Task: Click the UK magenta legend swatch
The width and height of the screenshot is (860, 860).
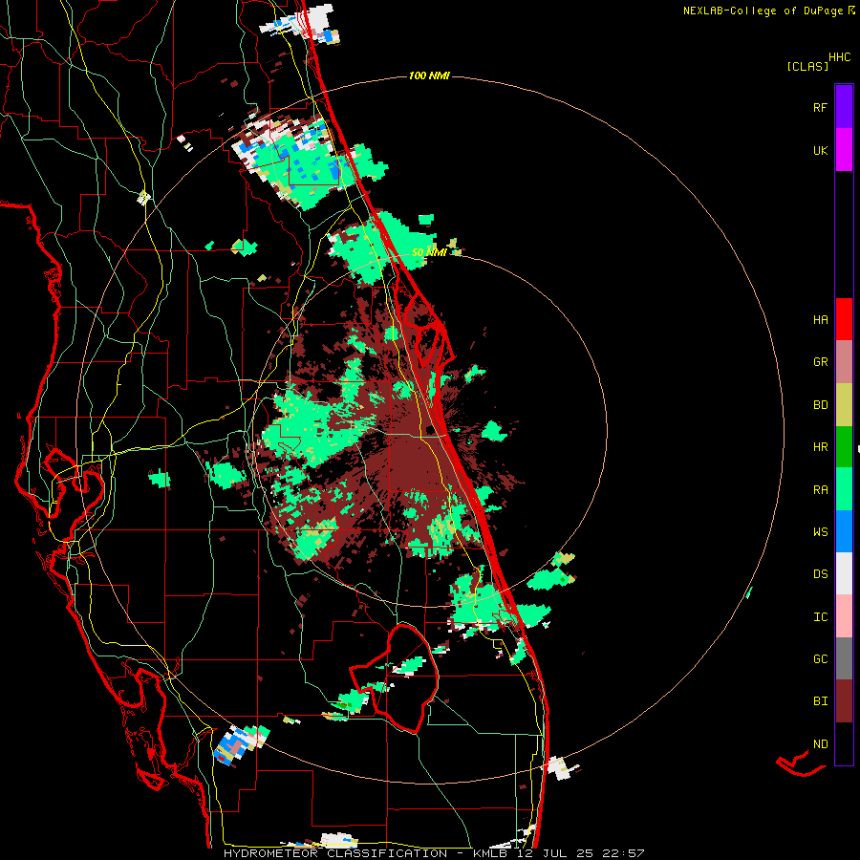Action: [844, 150]
